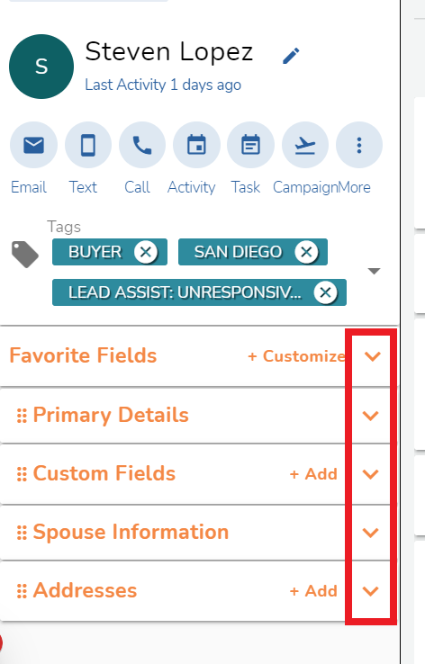The width and height of the screenshot is (425, 664).
Task: Remove the SAN DIEGO tag
Action: [x=306, y=252]
